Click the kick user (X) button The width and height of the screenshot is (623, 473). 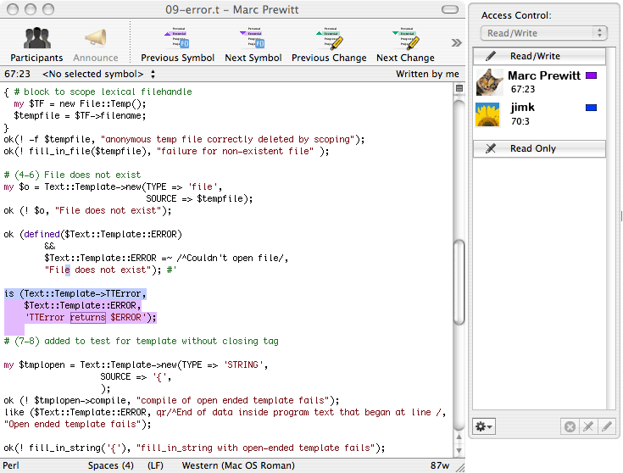coord(570,426)
